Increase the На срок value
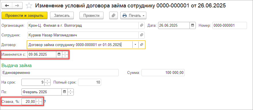This screenshot has width=253, height=110. tap(47, 81)
